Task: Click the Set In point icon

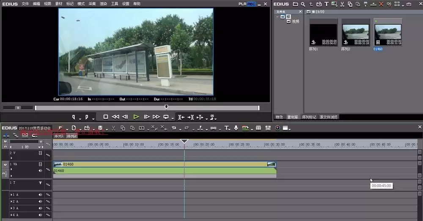Action: point(74,117)
